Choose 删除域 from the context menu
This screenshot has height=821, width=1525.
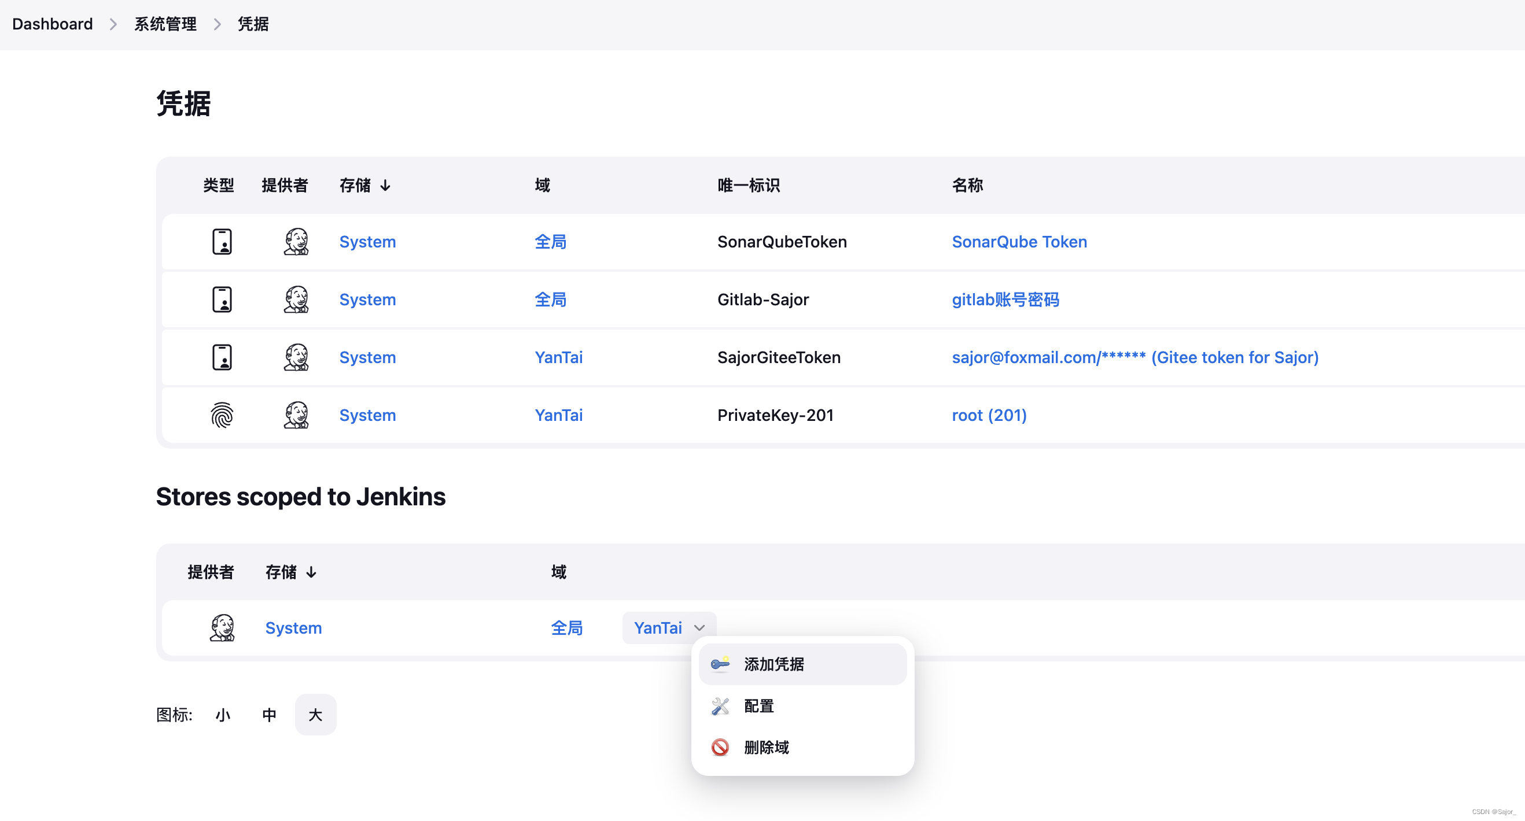(x=766, y=748)
